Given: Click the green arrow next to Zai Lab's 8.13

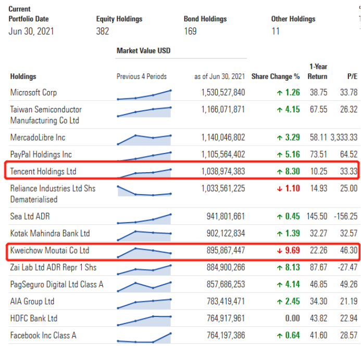Looking at the screenshot, I should coord(279,267).
